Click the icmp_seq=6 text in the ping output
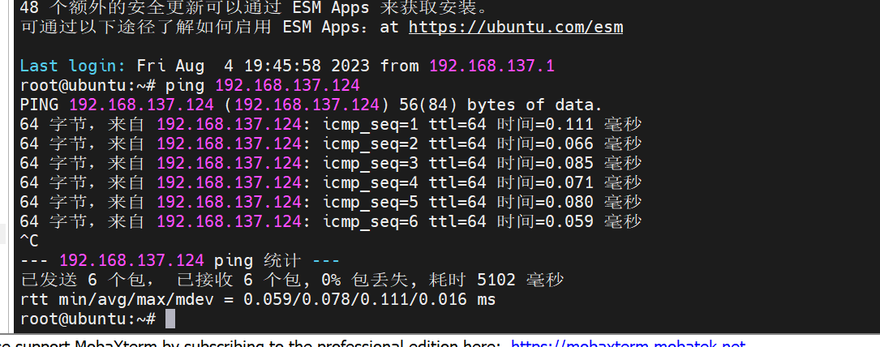 tap(371, 221)
